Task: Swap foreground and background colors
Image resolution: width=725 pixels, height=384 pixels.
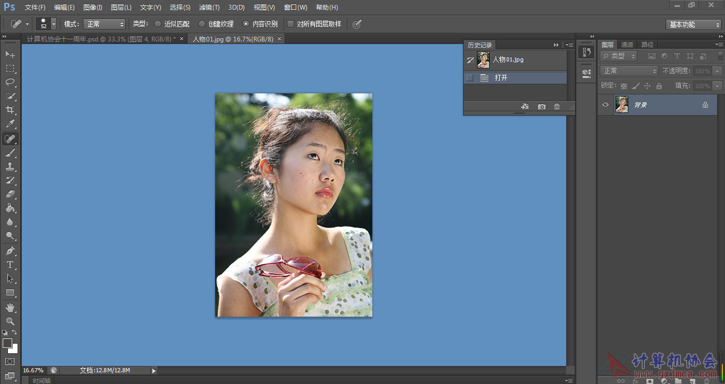Action: point(14,332)
